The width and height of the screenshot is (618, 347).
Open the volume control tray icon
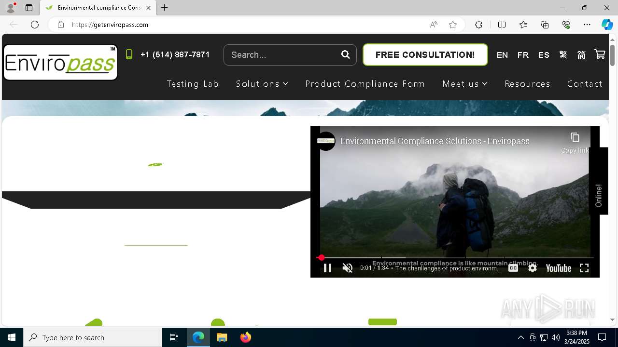click(556, 337)
